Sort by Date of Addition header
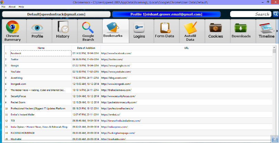Image resolution: width=279 pixels, height=143 pixels. [86, 48]
